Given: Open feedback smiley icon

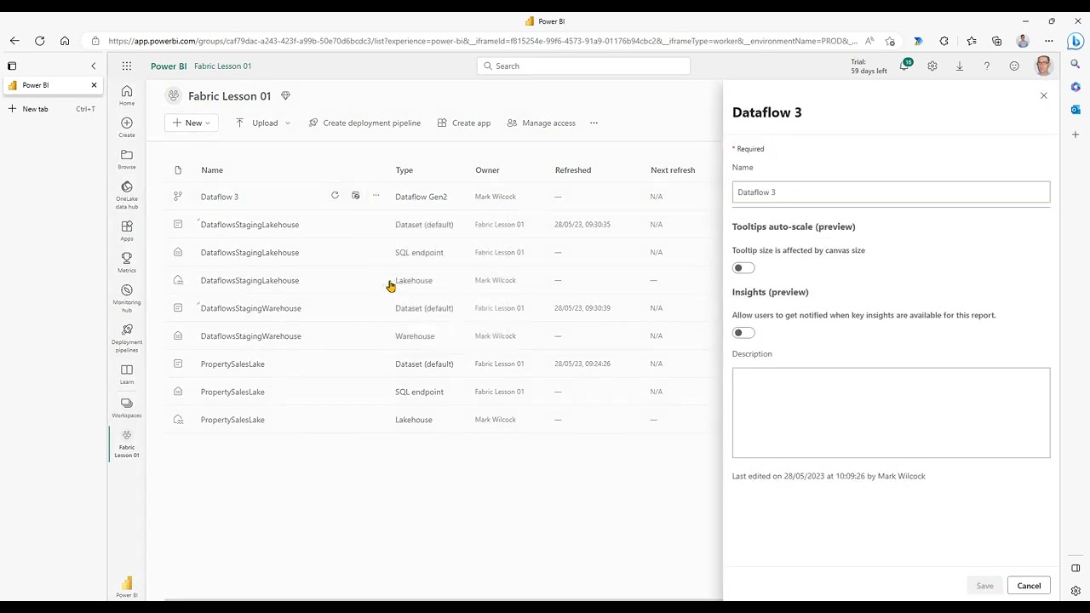Looking at the screenshot, I should pyautogui.click(x=1014, y=66).
